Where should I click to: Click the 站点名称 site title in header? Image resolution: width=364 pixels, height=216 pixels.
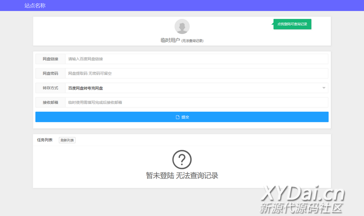point(35,6)
